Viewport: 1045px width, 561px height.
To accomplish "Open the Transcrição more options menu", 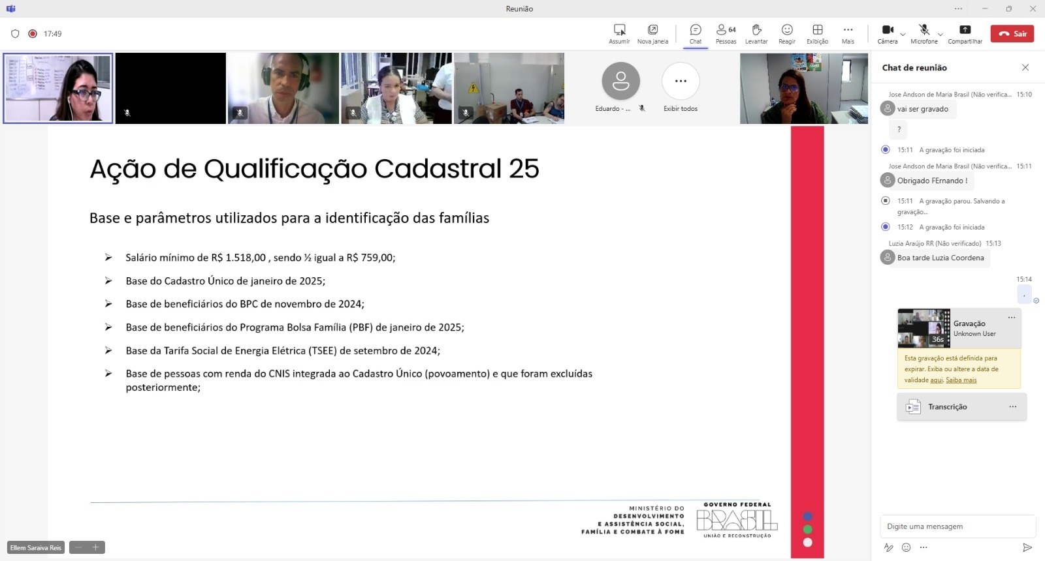I will [x=1012, y=407].
